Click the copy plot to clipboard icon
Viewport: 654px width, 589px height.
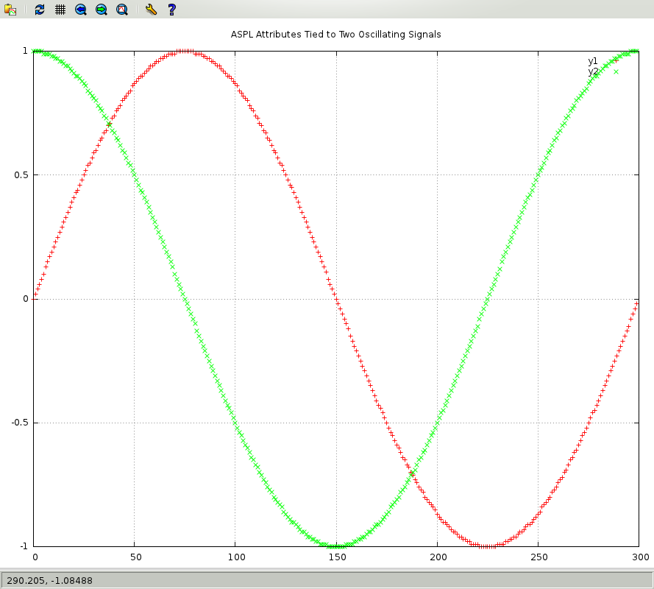[10, 10]
